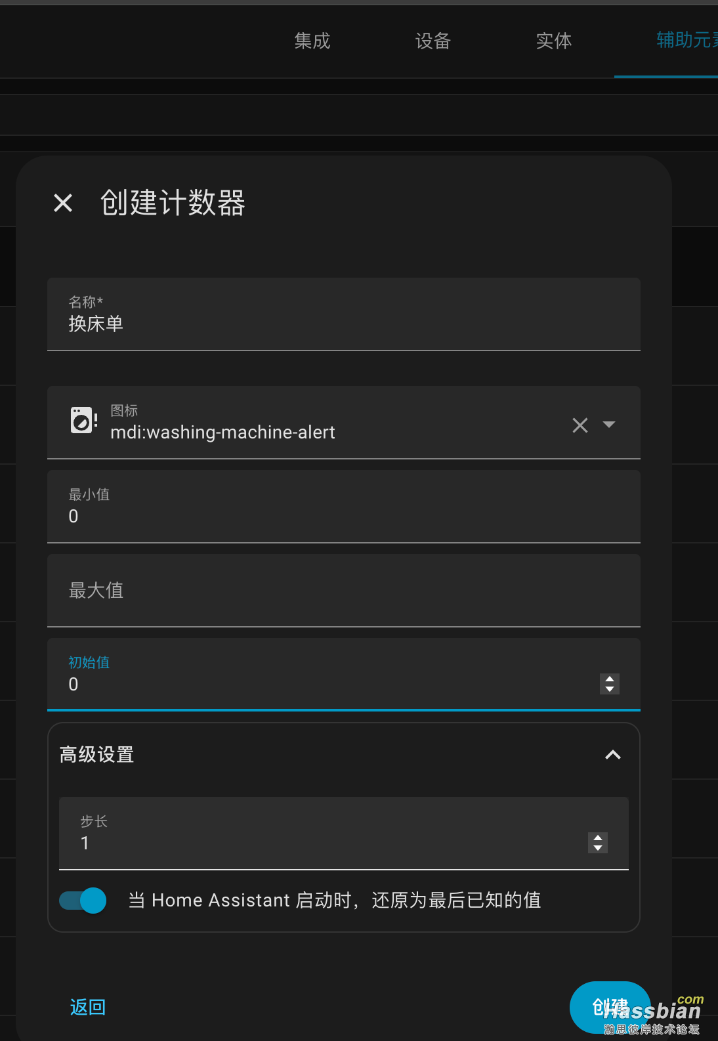Click the 创建 button
Screen dimensions: 718x1041
[x=609, y=1006]
